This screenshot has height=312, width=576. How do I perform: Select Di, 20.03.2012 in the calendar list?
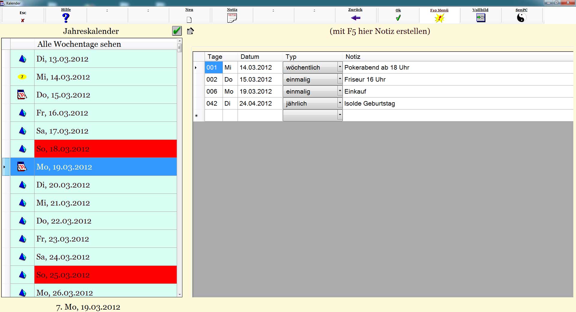click(105, 185)
